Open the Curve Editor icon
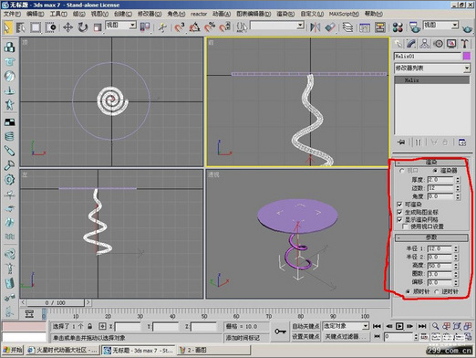The image size is (476, 358). (x=365, y=27)
